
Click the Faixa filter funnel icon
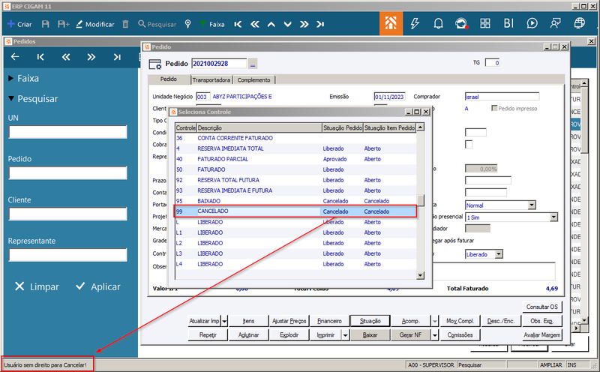click(x=202, y=24)
